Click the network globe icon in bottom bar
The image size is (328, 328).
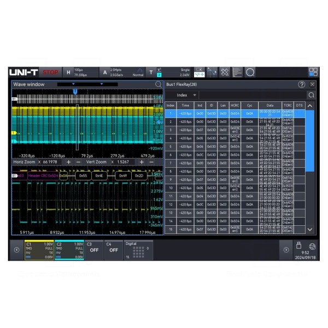[x=312, y=246]
